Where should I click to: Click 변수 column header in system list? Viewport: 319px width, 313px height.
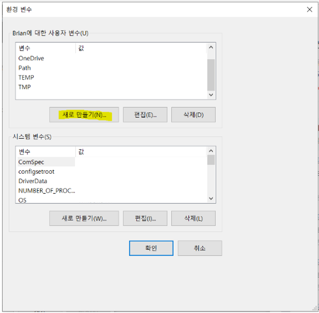[46, 152]
